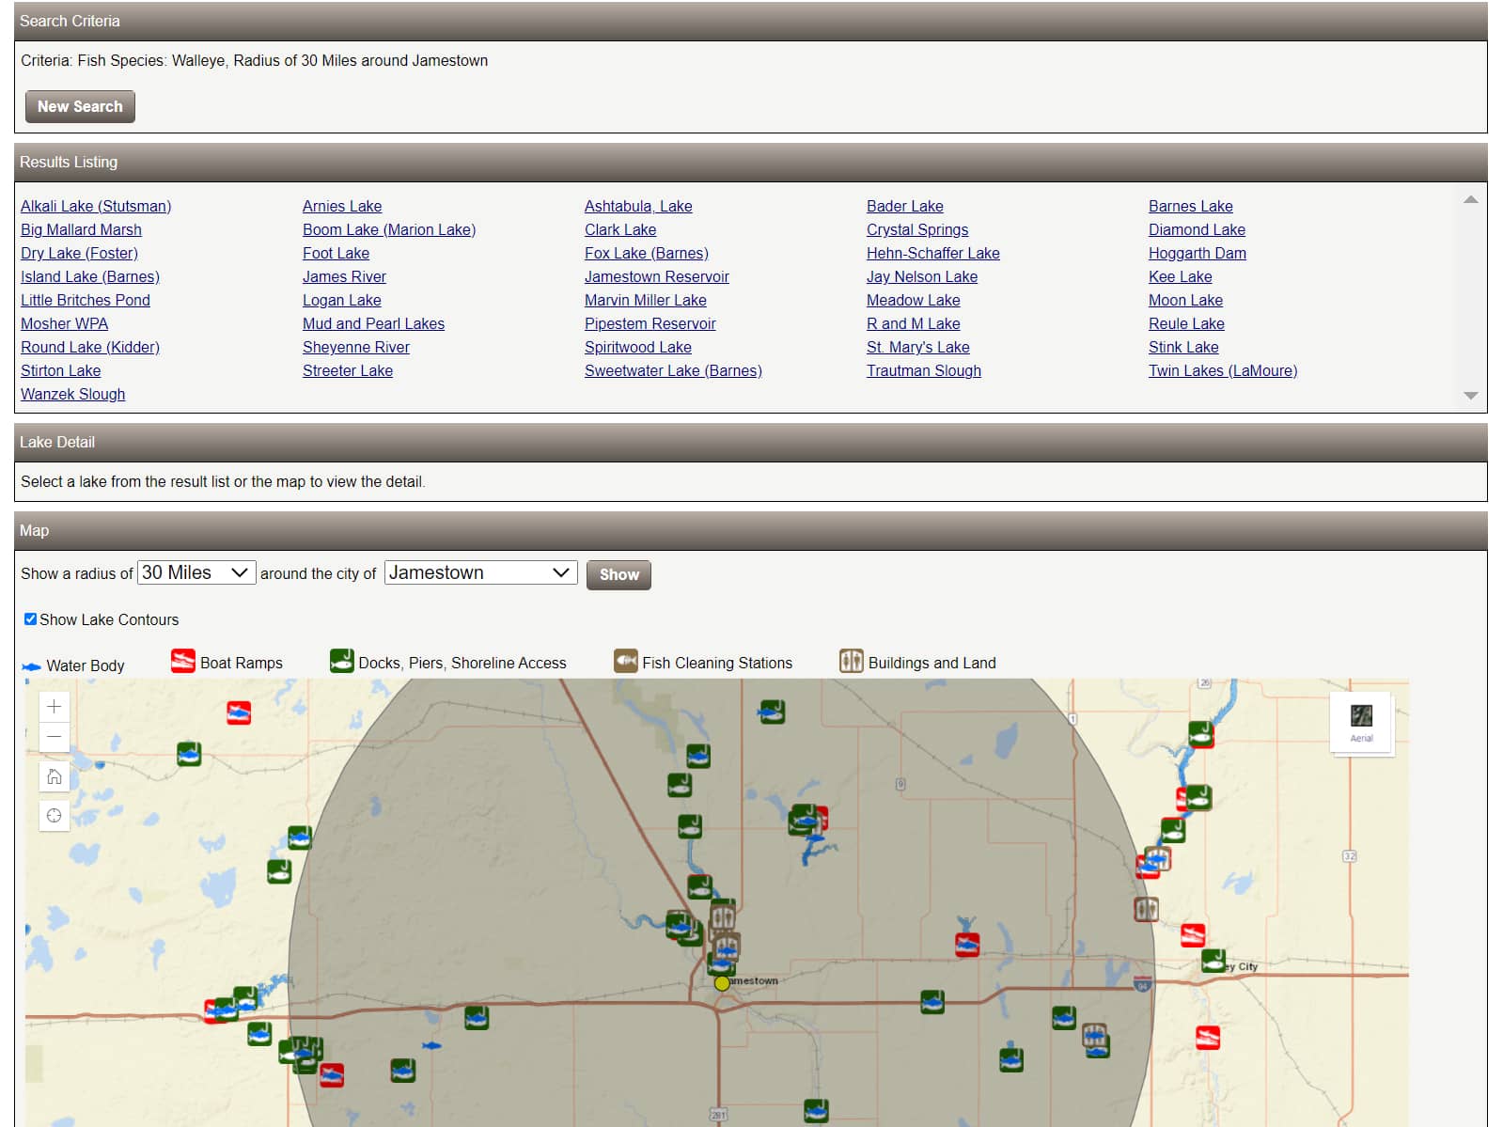Click red boat ramp marker north of Interstate 94
Viewport: 1503px width, 1127px height.
click(x=967, y=944)
